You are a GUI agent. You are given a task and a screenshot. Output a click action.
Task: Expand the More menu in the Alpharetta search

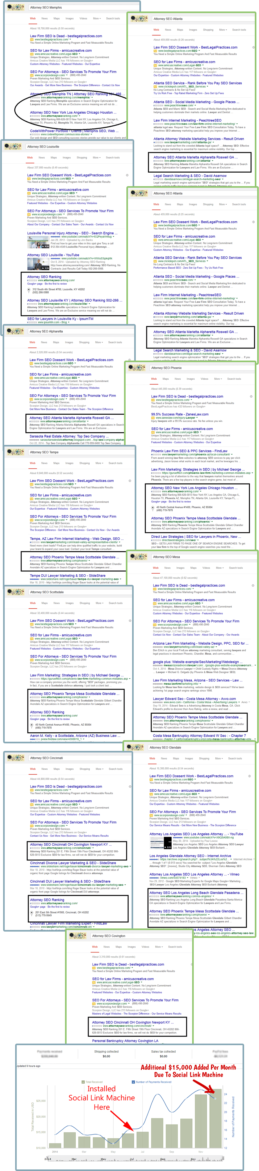[99, 342]
